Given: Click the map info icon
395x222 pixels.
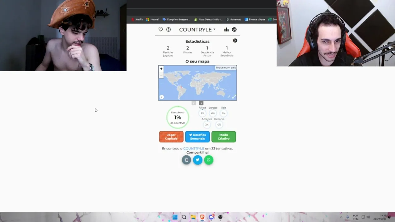Looking at the screenshot, I should 161,97.
